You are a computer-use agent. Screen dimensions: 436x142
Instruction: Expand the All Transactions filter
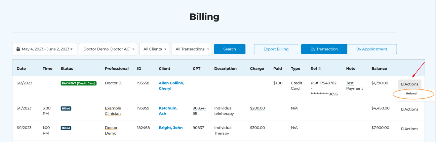click(191, 49)
